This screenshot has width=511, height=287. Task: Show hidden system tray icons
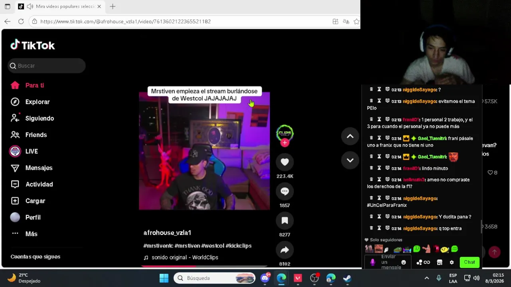click(427, 278)
